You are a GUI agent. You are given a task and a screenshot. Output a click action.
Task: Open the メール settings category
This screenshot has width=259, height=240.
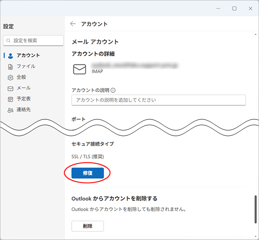[23, 88]
